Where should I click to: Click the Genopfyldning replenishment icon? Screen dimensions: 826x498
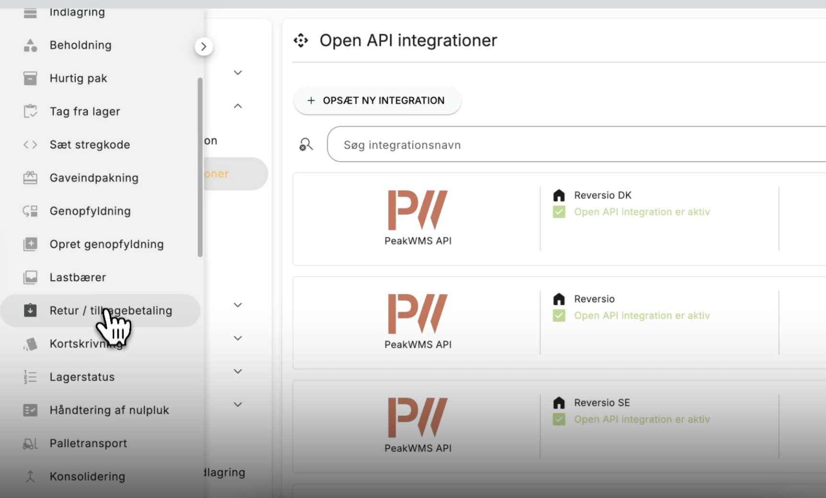(x=30, y=211)
